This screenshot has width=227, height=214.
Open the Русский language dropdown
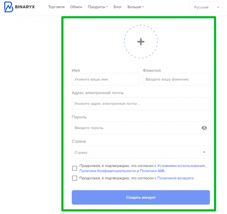(x=206, y=7)
